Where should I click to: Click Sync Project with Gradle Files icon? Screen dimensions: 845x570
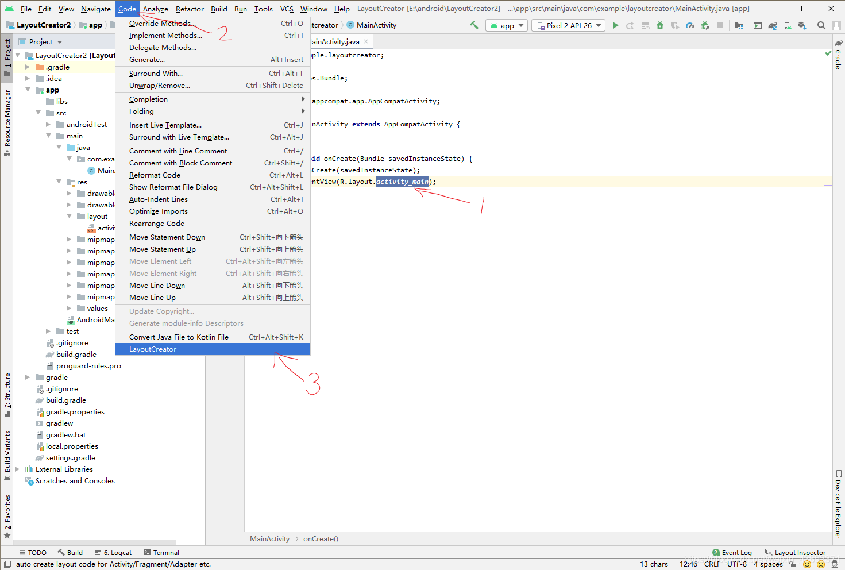tap(773, 25)
